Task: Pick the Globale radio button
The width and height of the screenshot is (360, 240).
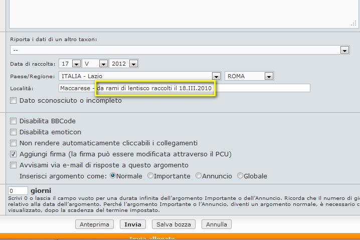Action: point(240,176)
